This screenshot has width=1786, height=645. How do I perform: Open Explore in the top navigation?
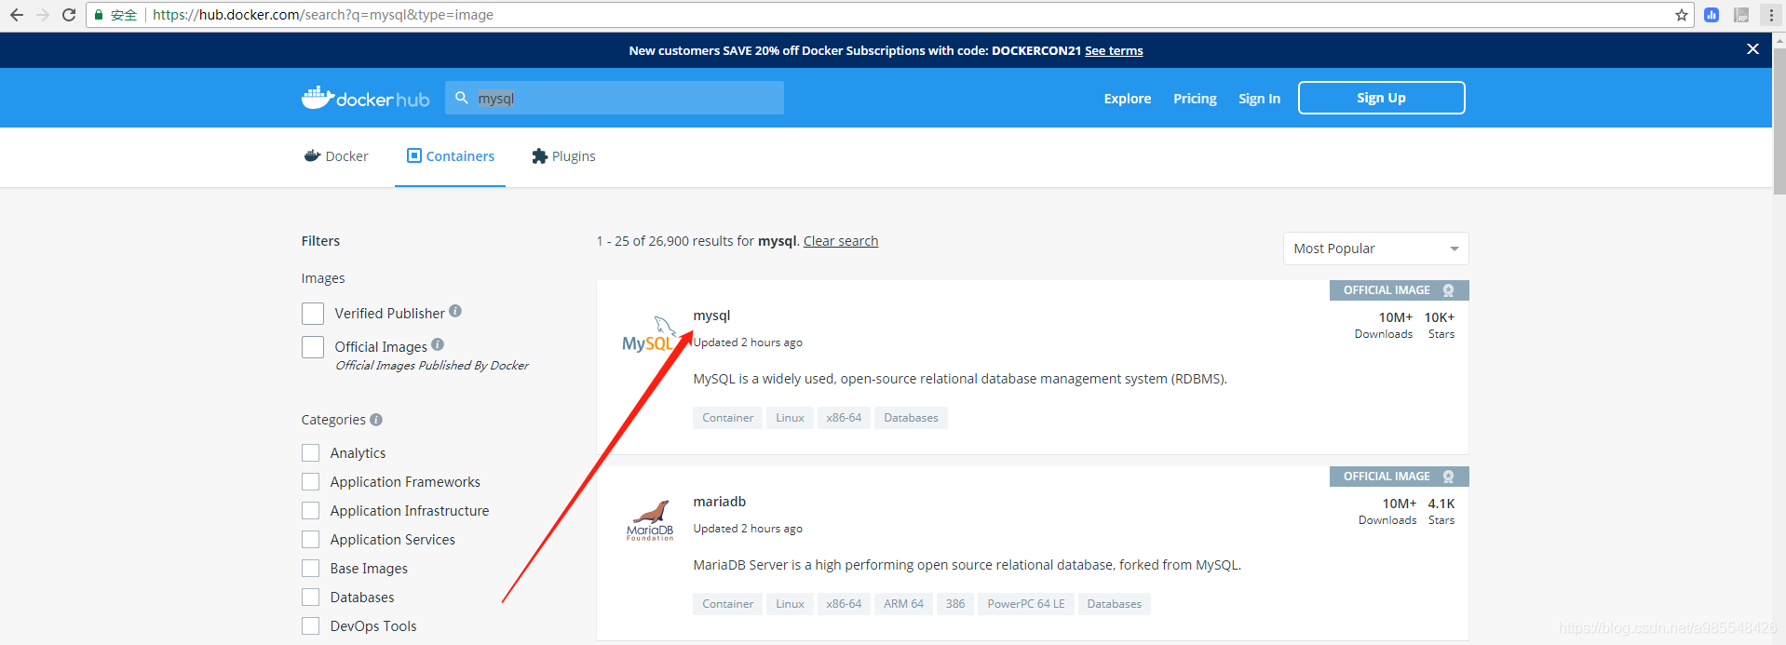pyautogui.click(x=1128, y=99)
